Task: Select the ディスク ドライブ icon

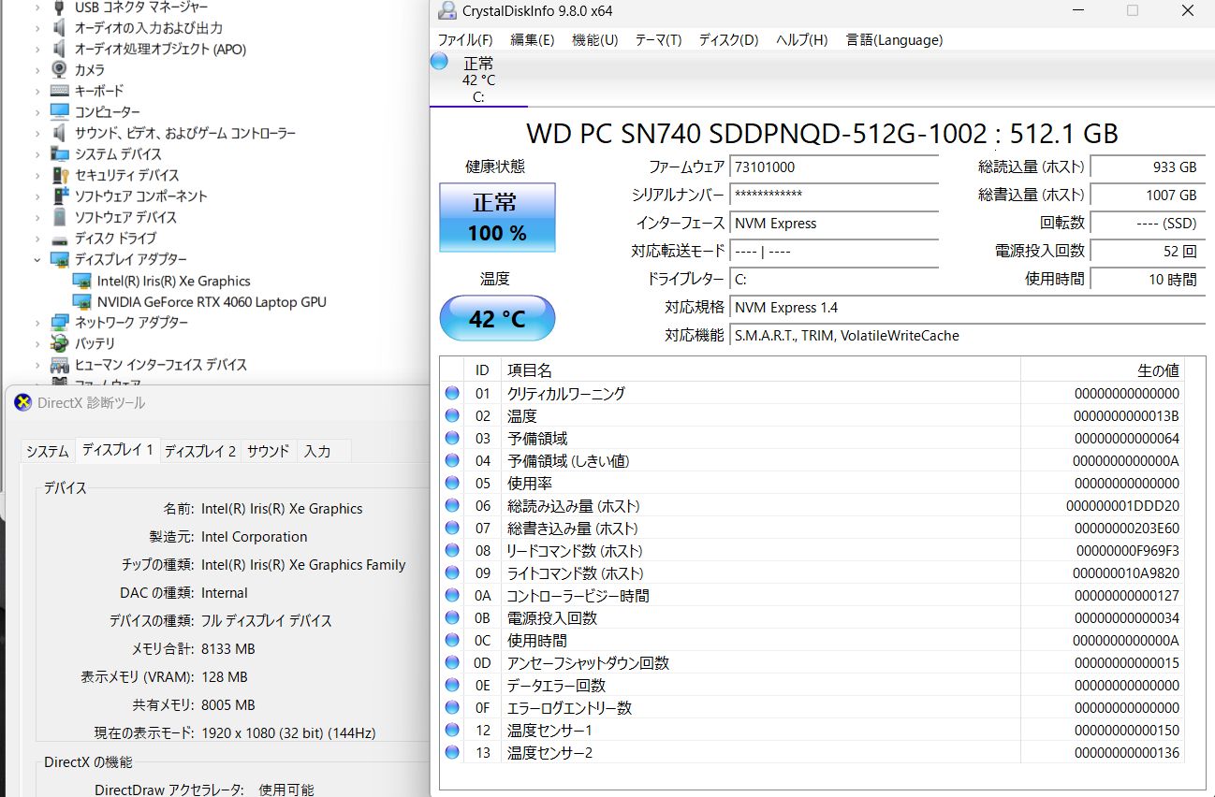Action: [x=60, y=239]
